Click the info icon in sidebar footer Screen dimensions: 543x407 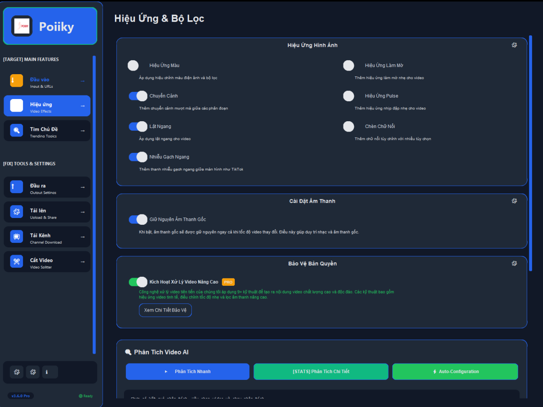click(51, 372)
